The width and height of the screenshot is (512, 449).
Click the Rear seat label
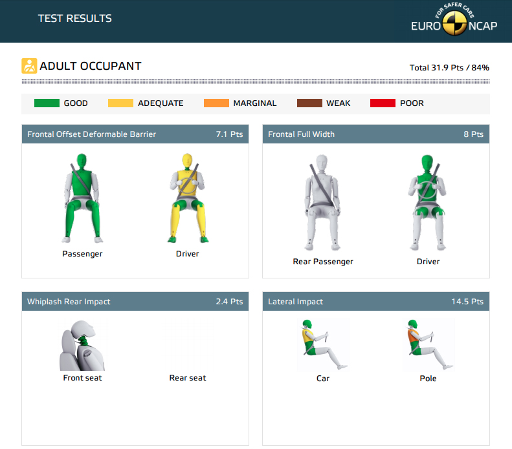(x=188, y=378)
